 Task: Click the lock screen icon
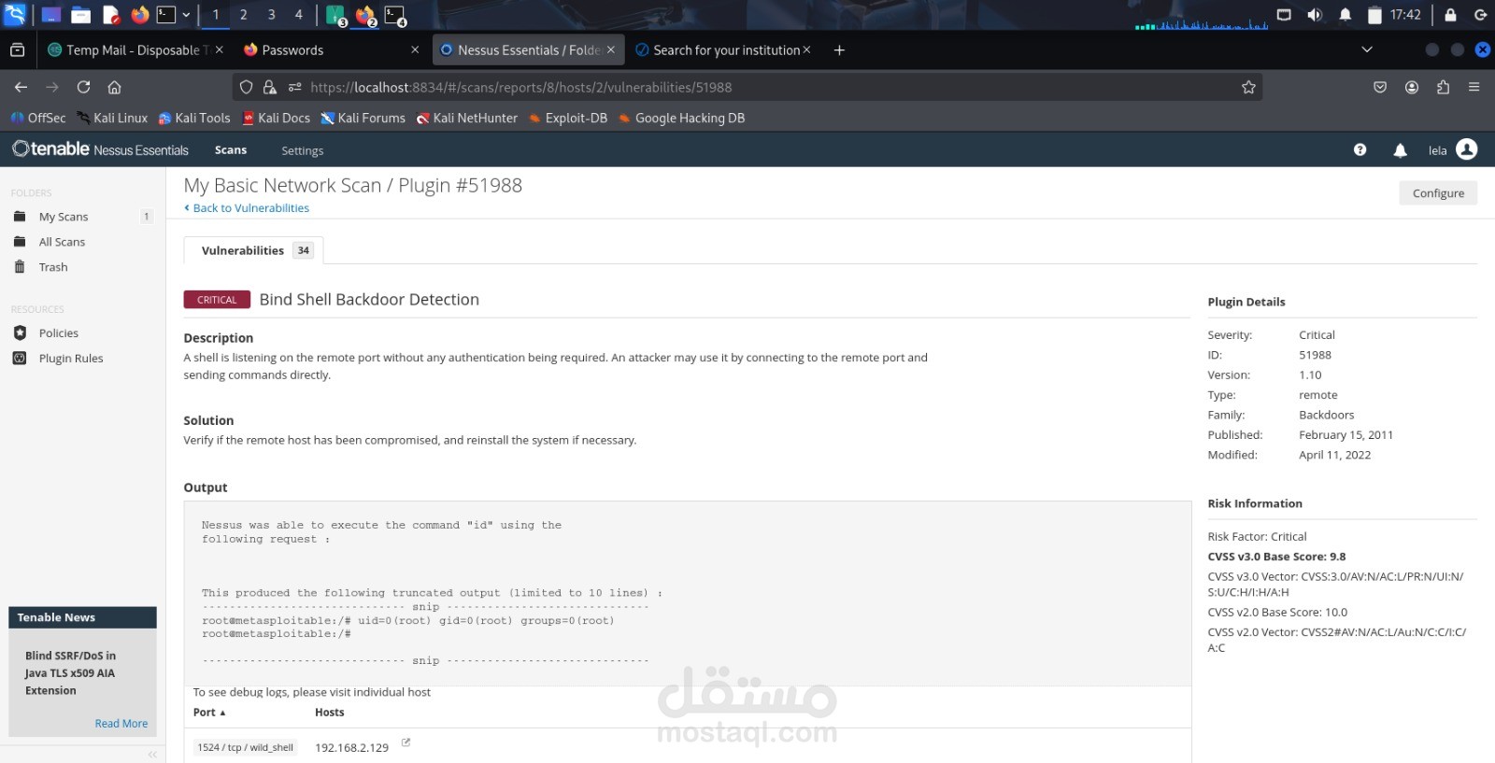coord(1450,15)
